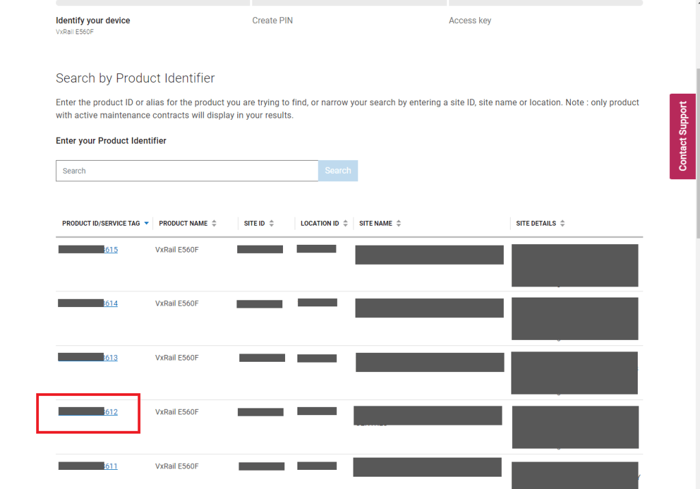Image resolution: width=700 pixels, height=489 pixels.
Task: Open product link ending in 614
Action: point(110,303)
